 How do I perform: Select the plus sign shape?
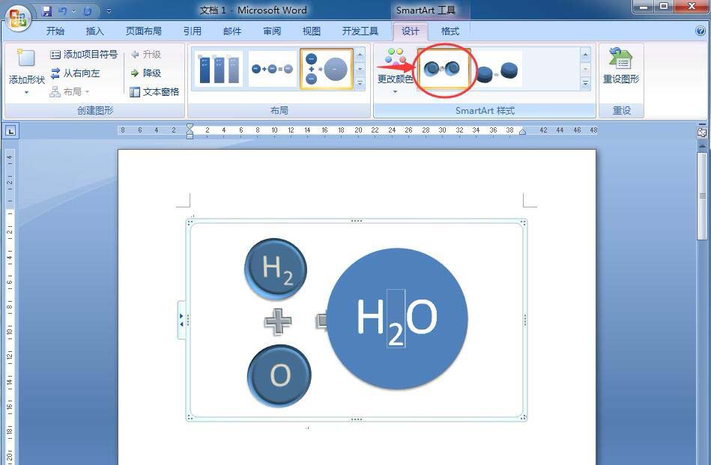point(278,321)
